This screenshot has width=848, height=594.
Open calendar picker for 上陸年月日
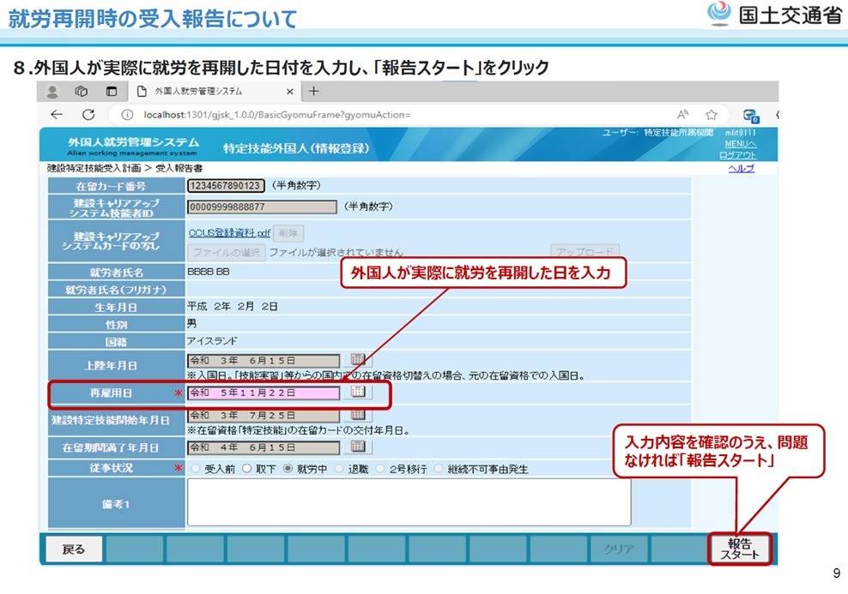pos(357,361)
